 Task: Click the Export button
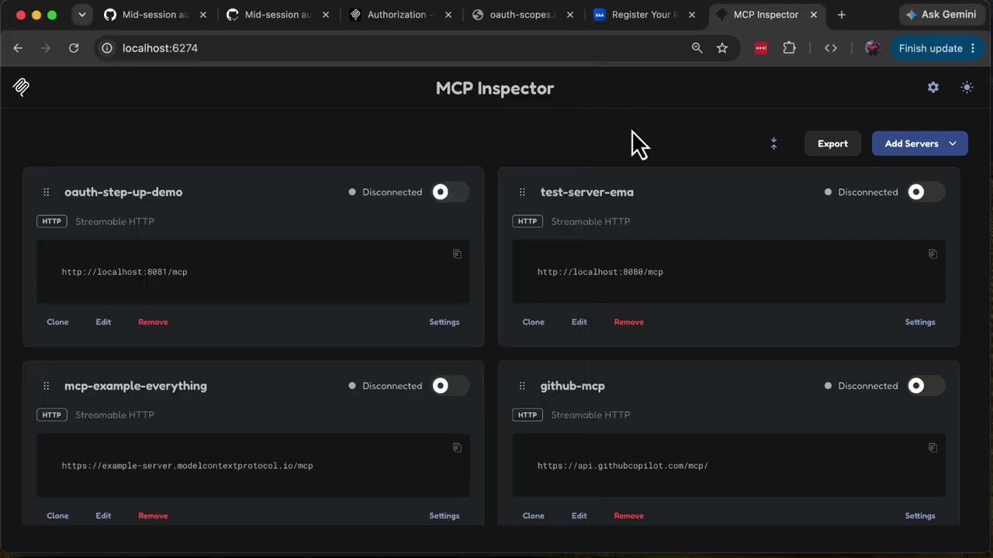(832, 143)
